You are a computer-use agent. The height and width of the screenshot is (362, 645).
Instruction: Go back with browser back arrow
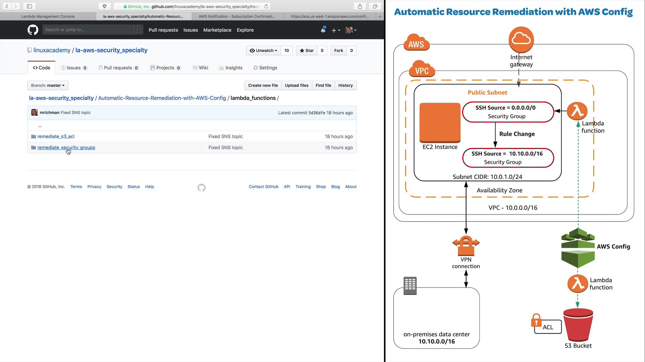(7, 6)
